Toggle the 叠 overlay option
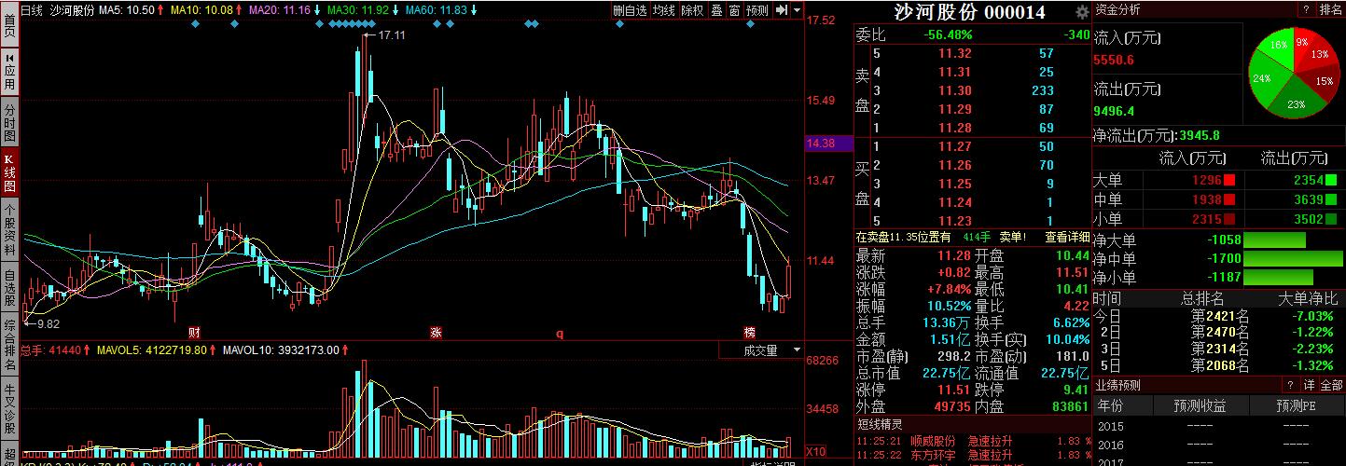This screenshot has width=1346, height=466. (716, 10)
